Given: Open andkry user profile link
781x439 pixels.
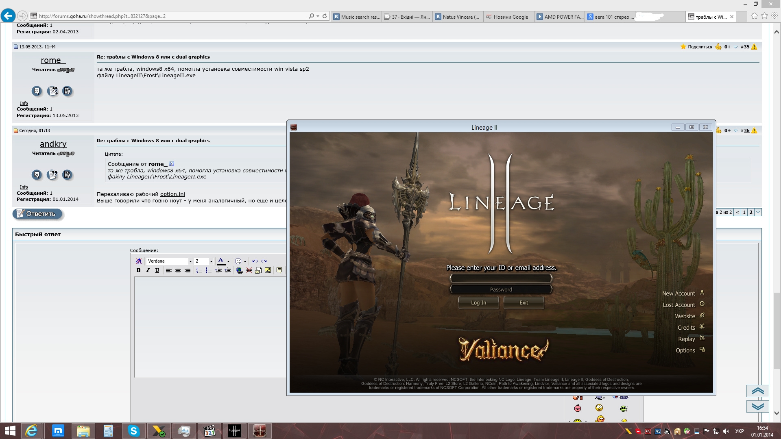Looking at the screenshot, I should [53, 144].
